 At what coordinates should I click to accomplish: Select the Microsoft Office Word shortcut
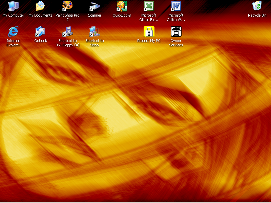[x=176, y=6]
